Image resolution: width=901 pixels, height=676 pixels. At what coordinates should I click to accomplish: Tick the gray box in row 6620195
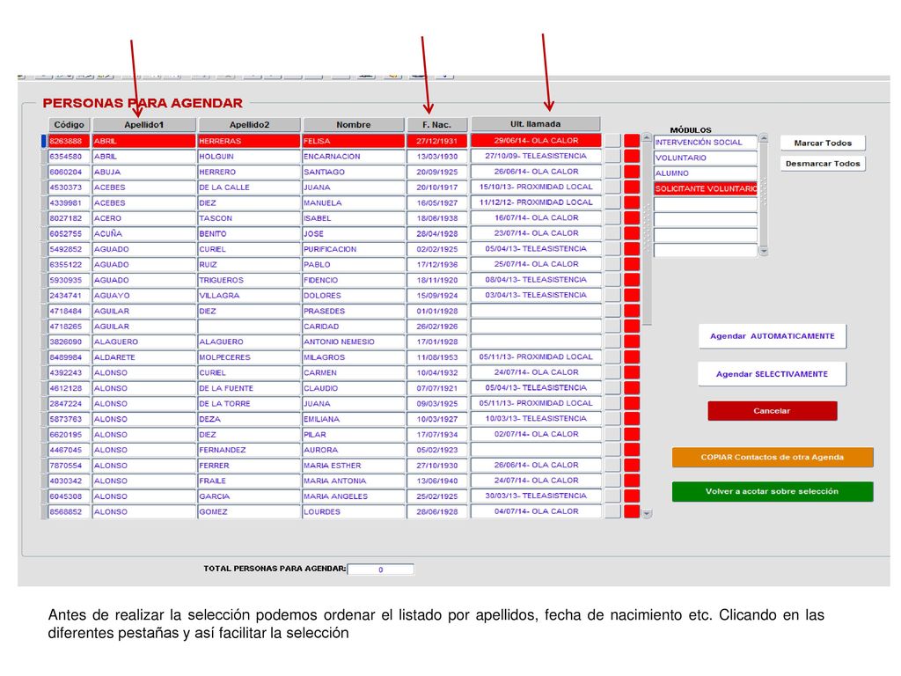pos(613,435)
